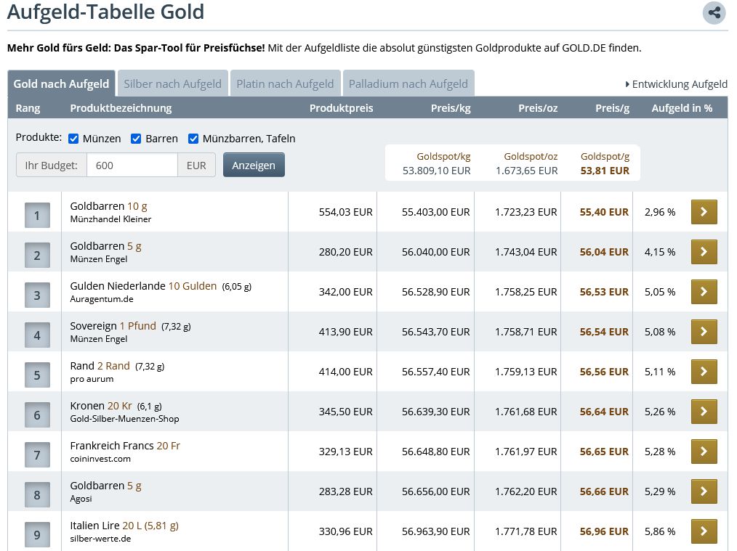Switch to the Silber nach Aufgeld tab
Screen dimensions: 737x551
tap(172, 83)
